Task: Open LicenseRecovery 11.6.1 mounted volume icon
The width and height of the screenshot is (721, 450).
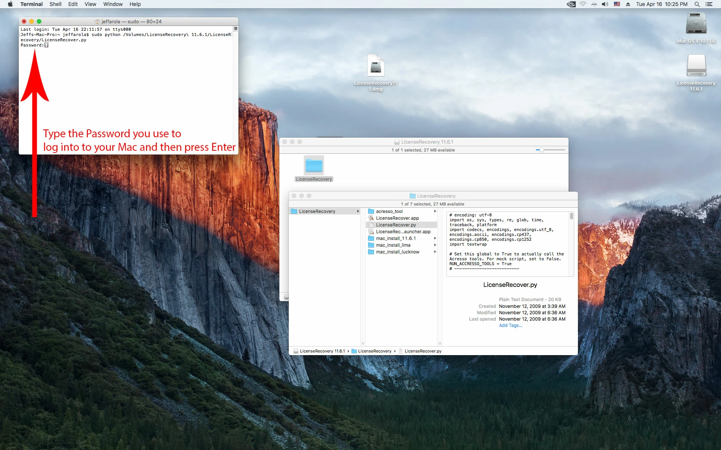Action: pos(696,66)
